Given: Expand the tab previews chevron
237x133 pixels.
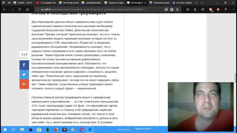Looking at the screenshot, I should (202, 3).
